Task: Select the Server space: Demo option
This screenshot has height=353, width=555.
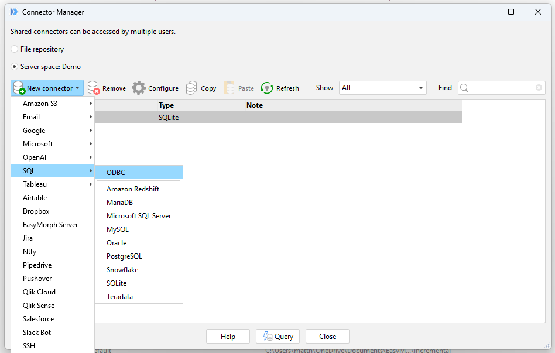Action: [15, 67]
